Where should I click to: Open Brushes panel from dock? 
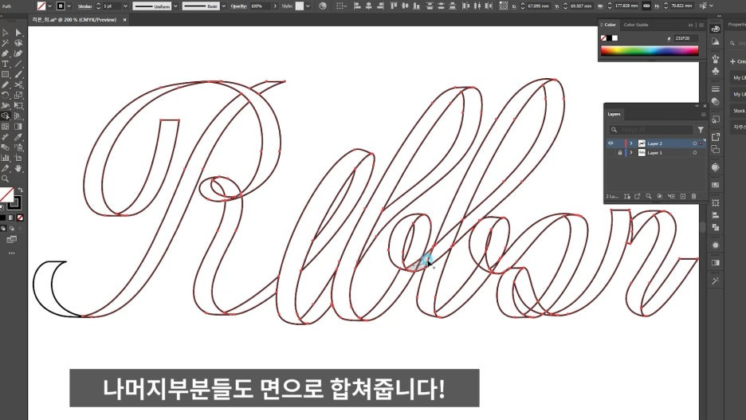click(716, 58)
